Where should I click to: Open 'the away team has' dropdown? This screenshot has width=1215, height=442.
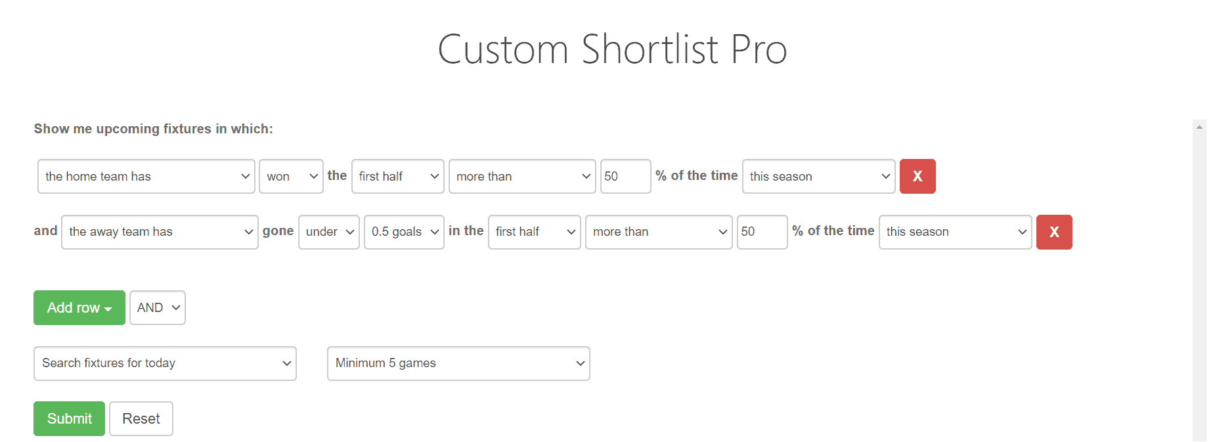(160, 232)
